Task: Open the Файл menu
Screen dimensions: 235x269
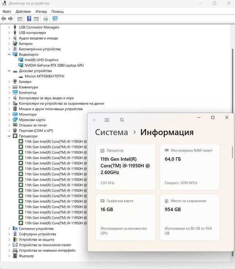Action: [x=7, y=12]
